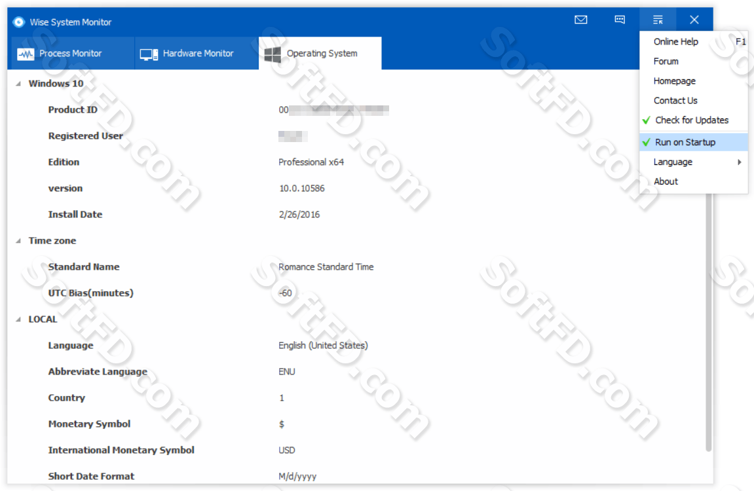This screenshot has height=491, width=754.
Task: Collapse the Windows 10 section
Action: pyautogui.click(x=18, y=84)
